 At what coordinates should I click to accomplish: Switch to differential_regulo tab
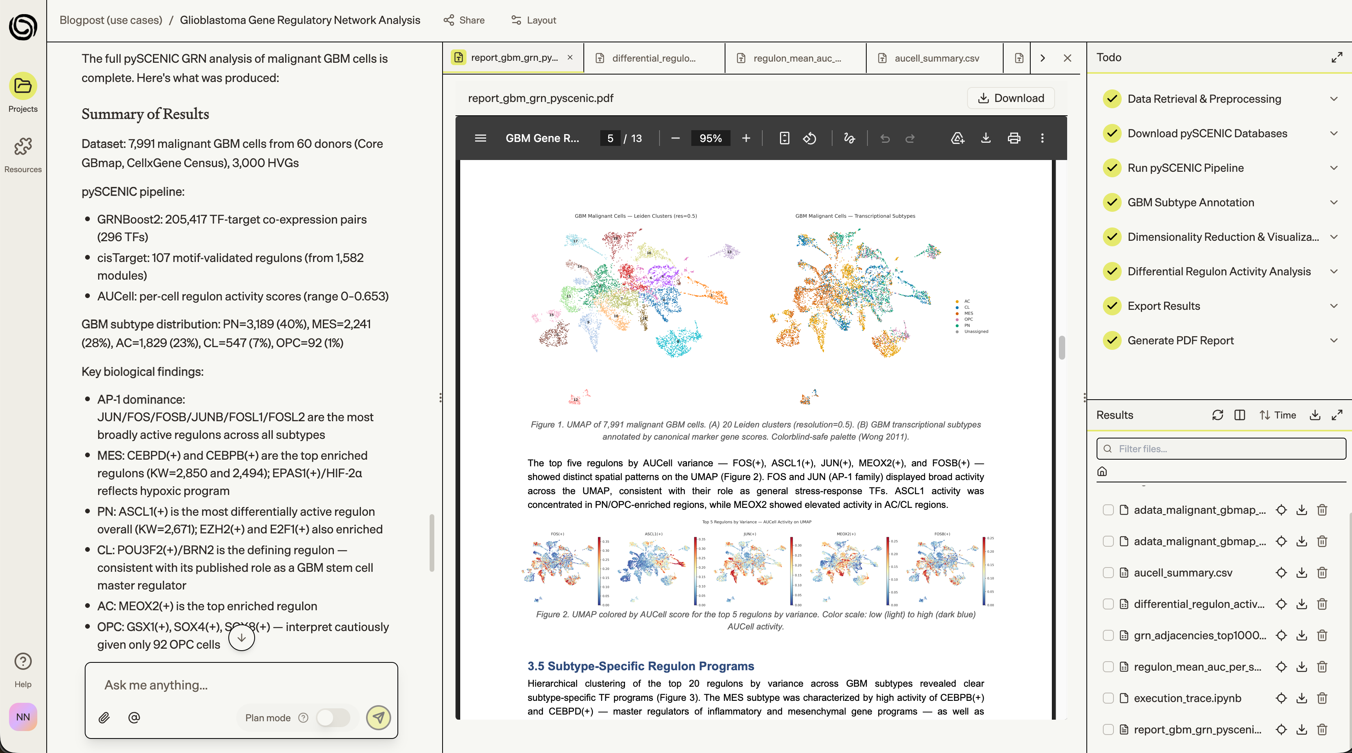click(x=654, y=58)
